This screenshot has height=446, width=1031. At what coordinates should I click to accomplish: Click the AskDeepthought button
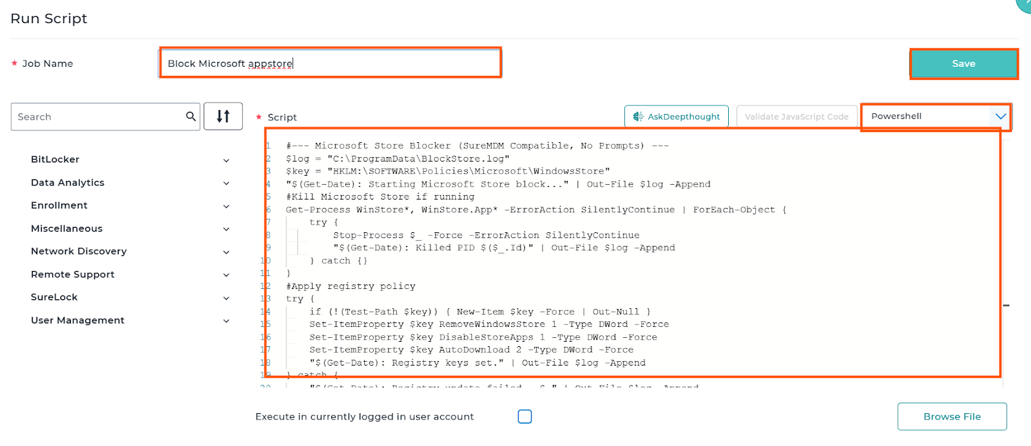click(676, 116)
